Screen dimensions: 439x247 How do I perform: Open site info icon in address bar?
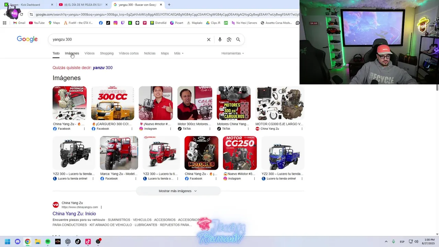tap(31, 14)
